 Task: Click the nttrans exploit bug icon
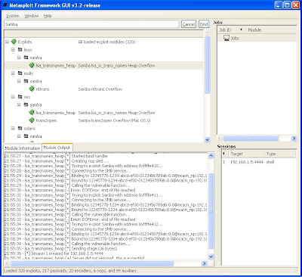pyautogui.click(x=32, y=89)
